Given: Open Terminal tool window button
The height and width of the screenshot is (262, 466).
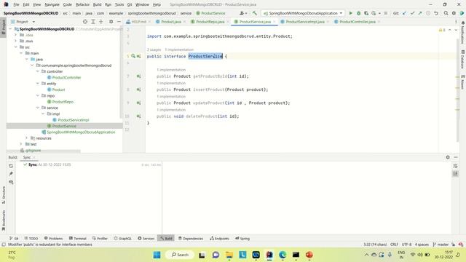Looking at the screenshot, I should [x=78, y=238].
